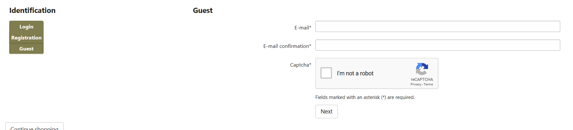The height and width of the screenshot is (130, 573).
Task: Click the reCAPTCHA brand text under the logo
Action: point(422,80)
